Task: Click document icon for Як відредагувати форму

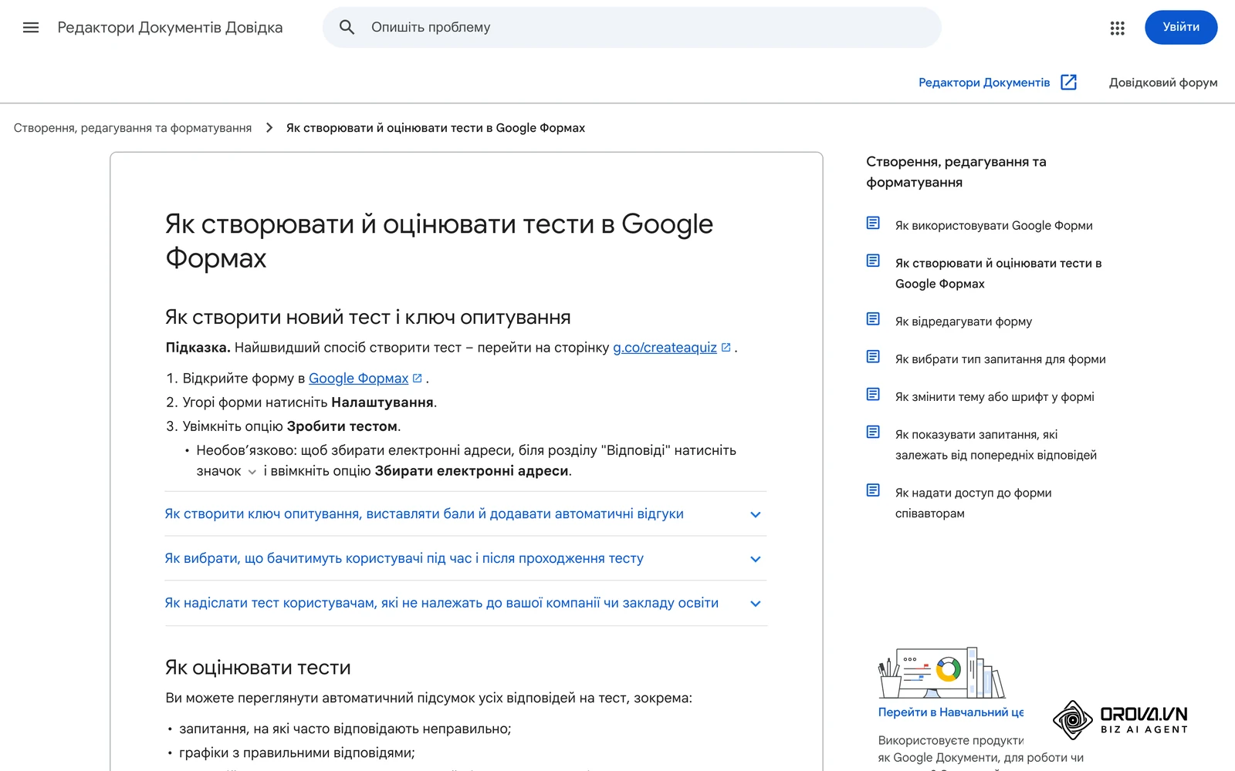Action: click(x=873, y=319)
